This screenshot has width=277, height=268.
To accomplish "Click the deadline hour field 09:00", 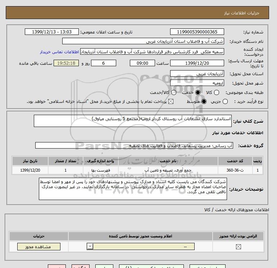I will [x=142, y=63].
